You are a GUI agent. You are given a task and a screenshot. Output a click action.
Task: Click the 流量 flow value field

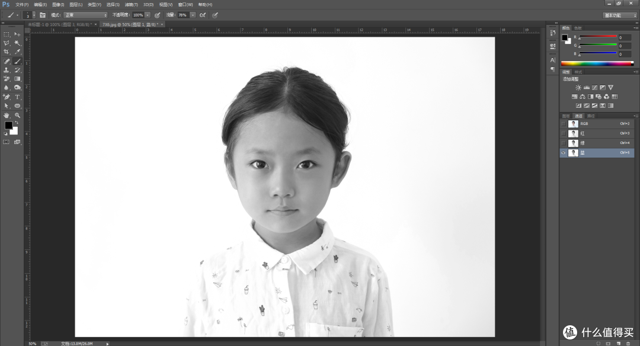(x=183, y=15)
